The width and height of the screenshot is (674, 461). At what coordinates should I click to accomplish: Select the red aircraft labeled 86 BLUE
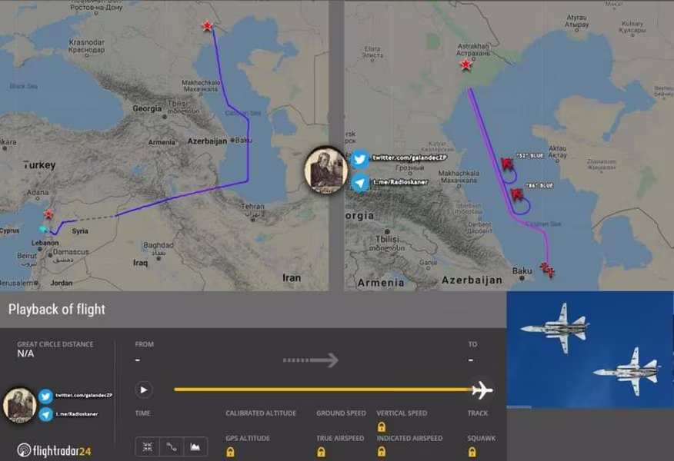pos(517,194)
